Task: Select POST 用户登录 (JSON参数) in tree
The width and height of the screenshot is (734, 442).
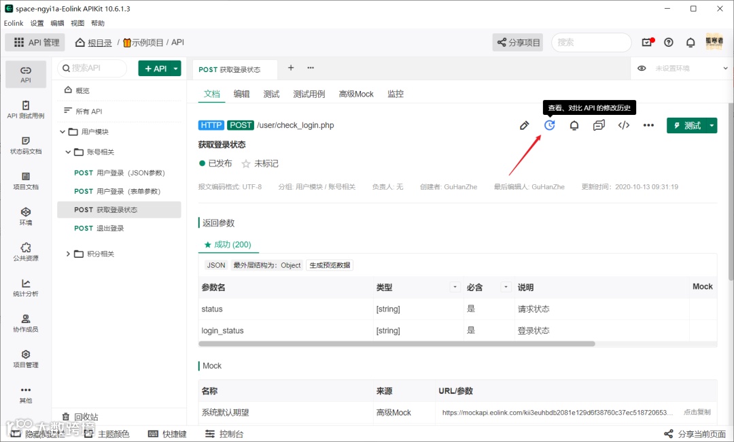Action: (120, 173)
